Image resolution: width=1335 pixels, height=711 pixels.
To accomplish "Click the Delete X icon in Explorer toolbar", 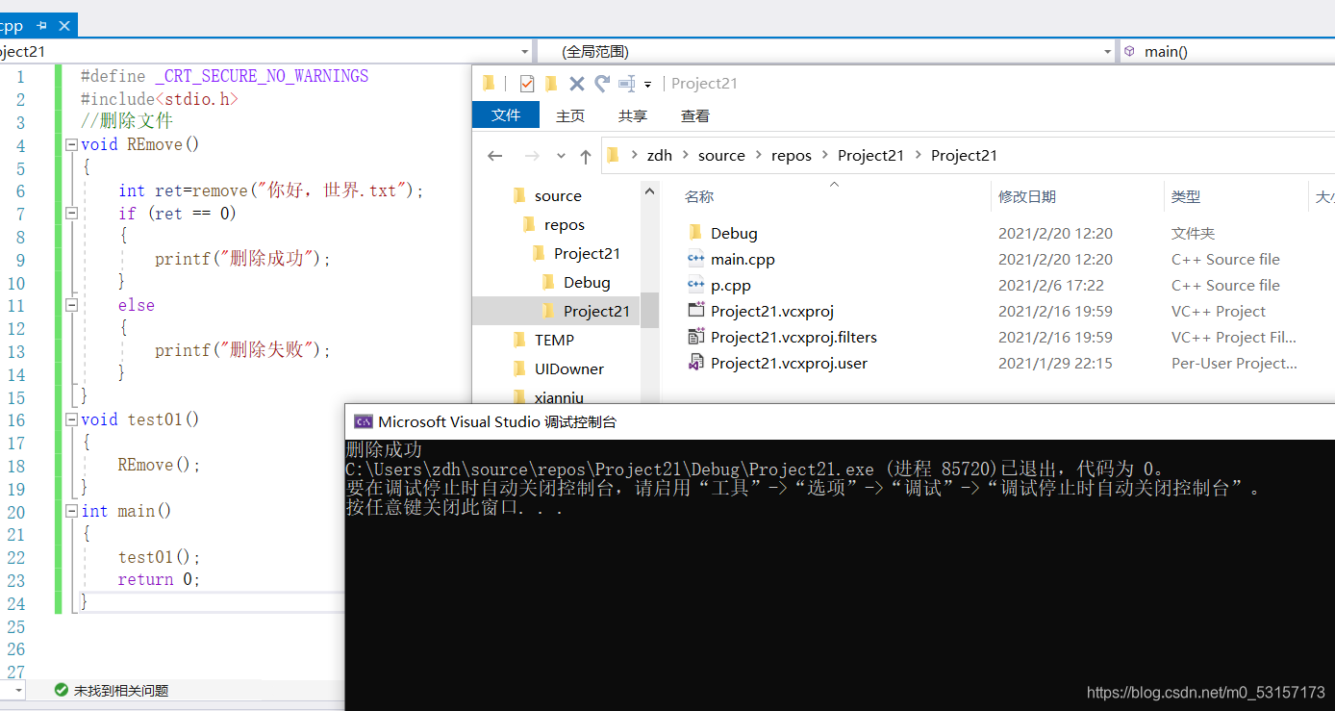I will [x=577, y=84].
